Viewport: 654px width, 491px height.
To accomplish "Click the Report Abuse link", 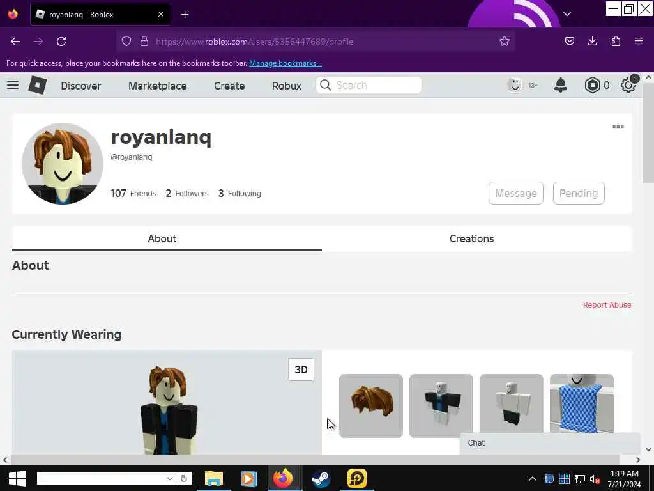I will (x=607, y=305).
